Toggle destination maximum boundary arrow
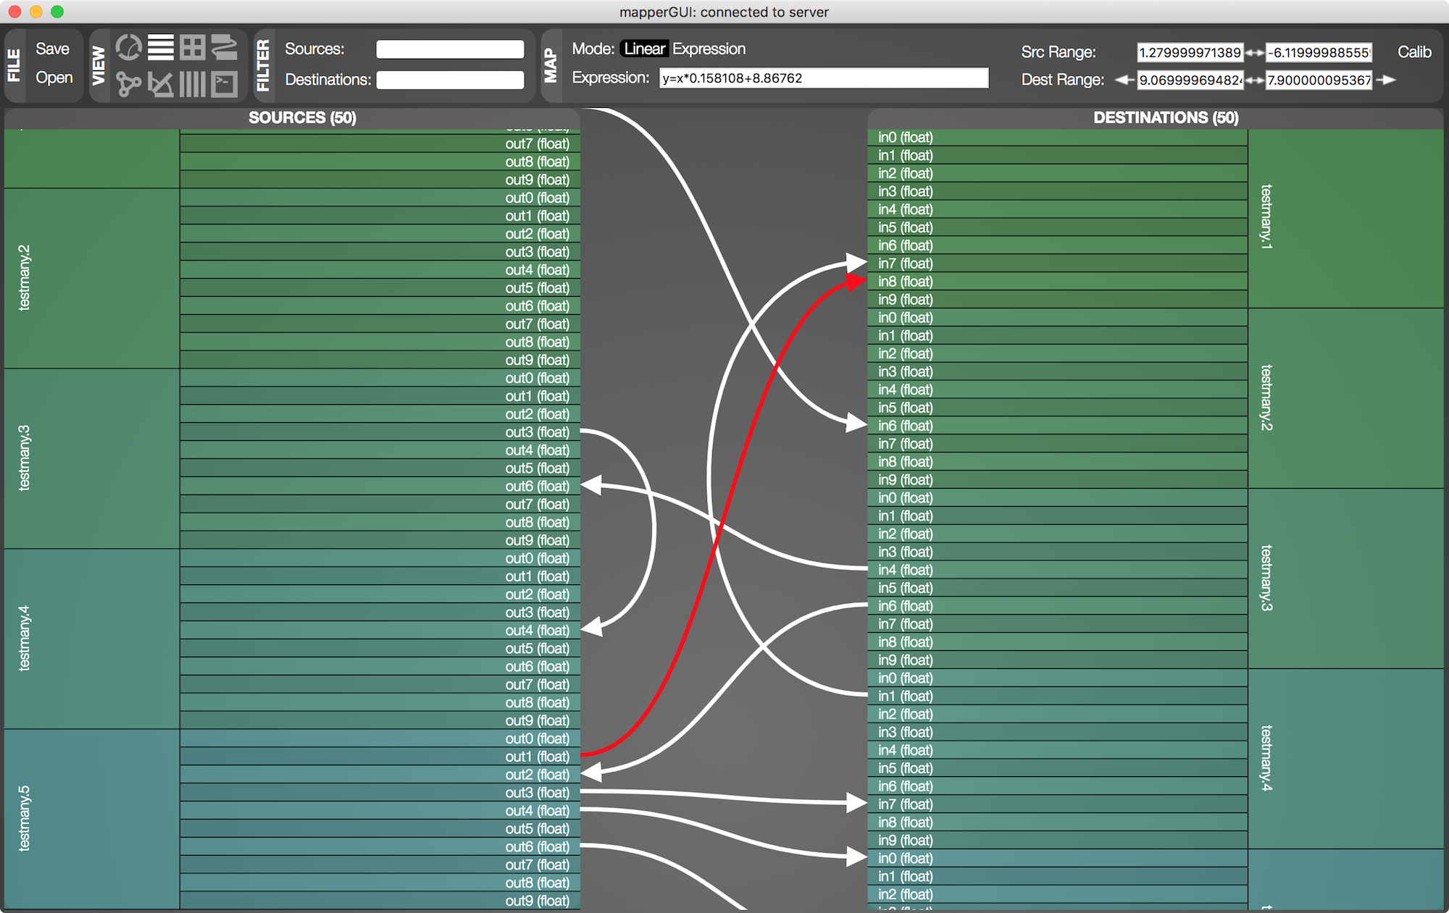 click(1386, 80)
